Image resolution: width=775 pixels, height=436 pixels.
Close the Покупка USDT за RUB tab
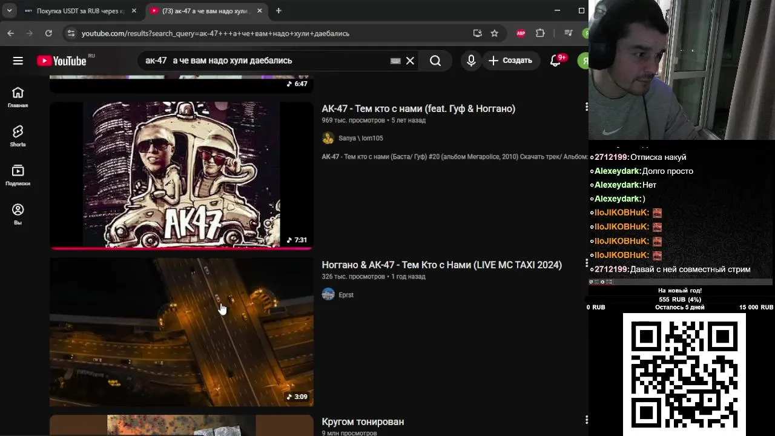134,11
